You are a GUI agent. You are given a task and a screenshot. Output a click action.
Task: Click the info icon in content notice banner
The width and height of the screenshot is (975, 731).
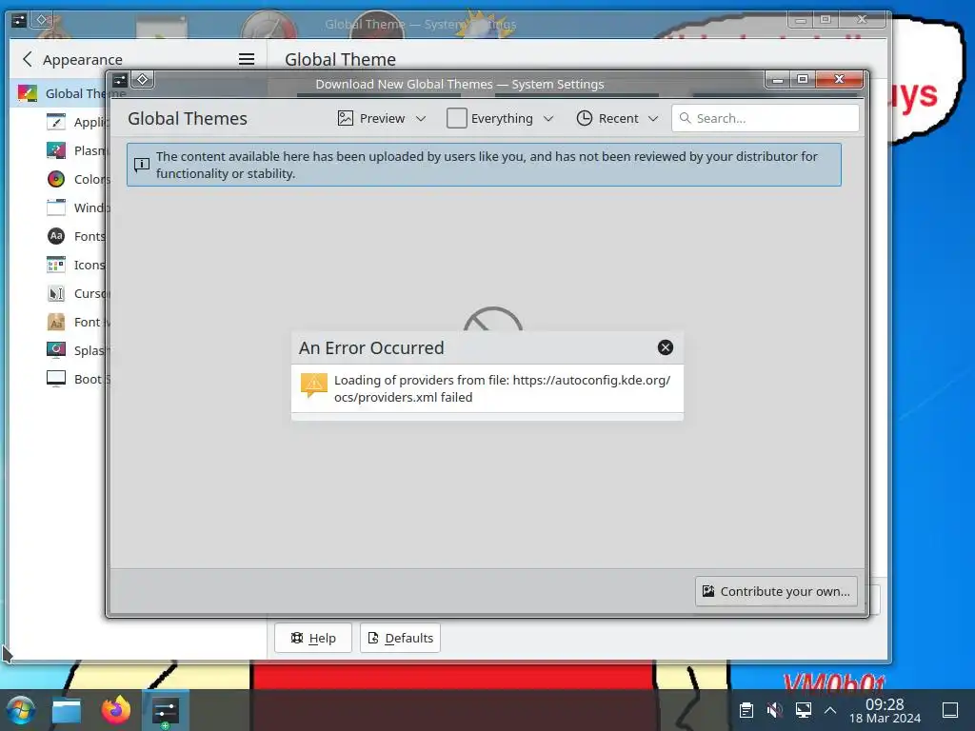click(142, 164)
